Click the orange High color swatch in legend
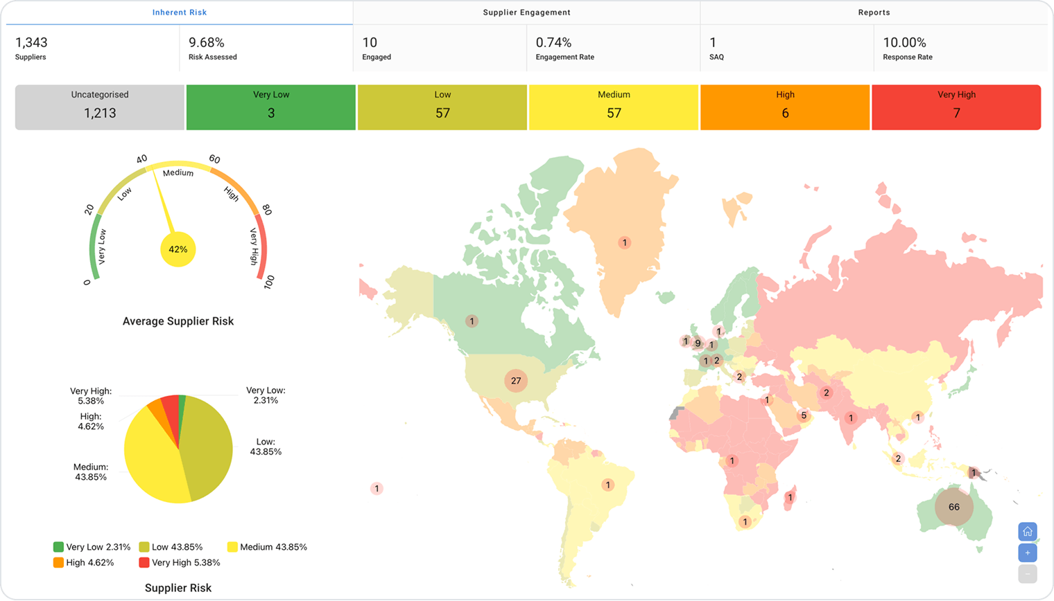1054x601 pixels. coord(58,562)
